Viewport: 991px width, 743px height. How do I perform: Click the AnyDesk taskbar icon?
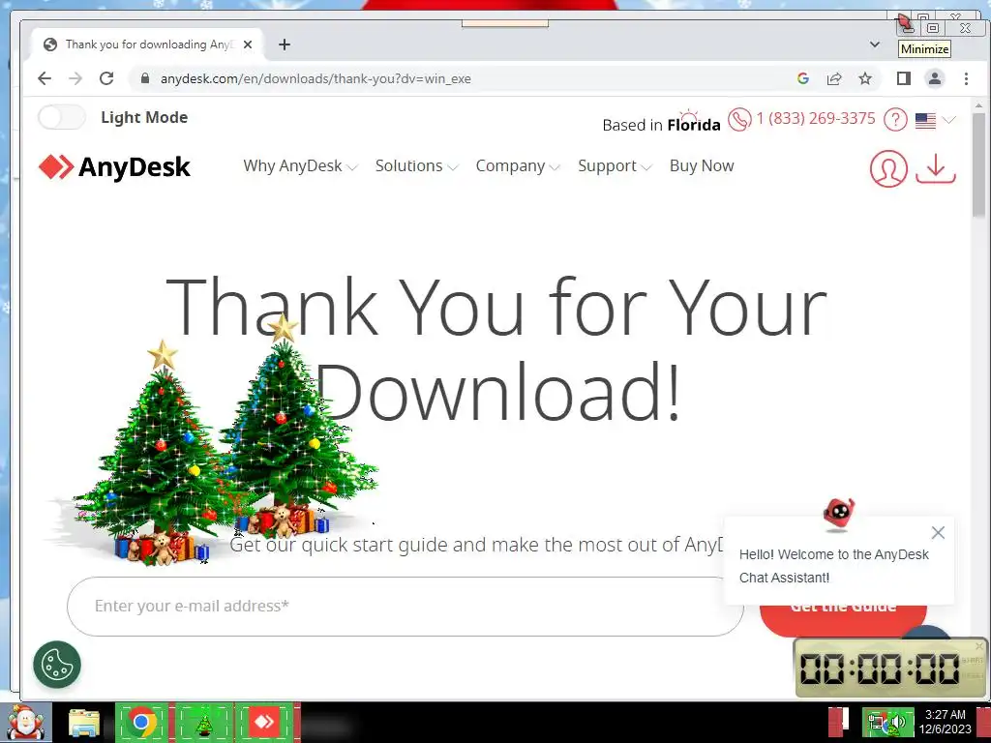click(265, 722)
